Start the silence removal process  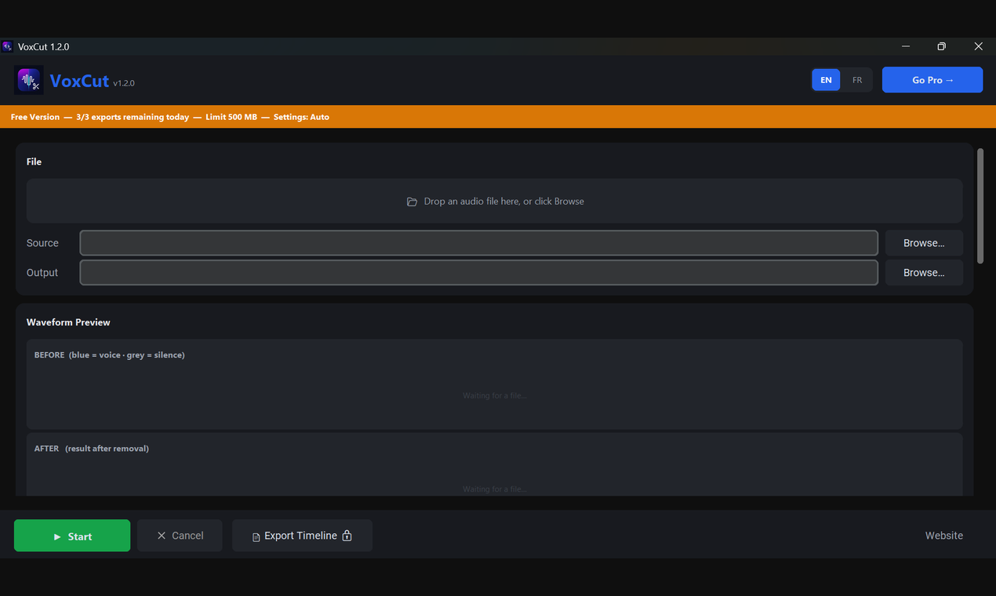[72, 536]
